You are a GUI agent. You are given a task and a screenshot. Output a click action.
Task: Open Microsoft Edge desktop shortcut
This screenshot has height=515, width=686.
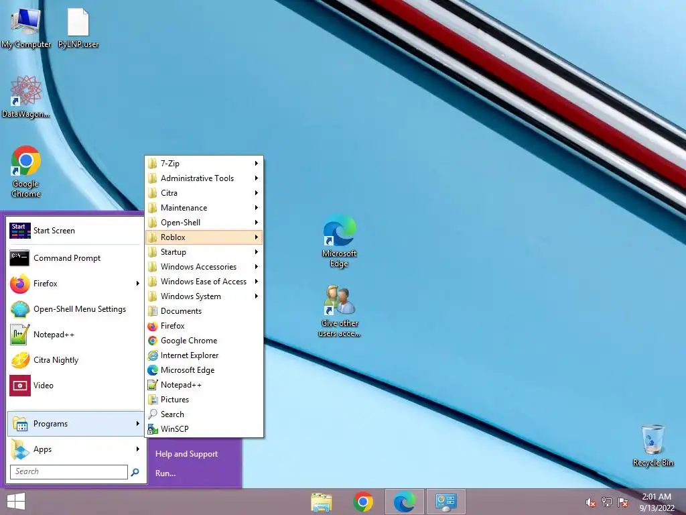click(x=339, y=241)
